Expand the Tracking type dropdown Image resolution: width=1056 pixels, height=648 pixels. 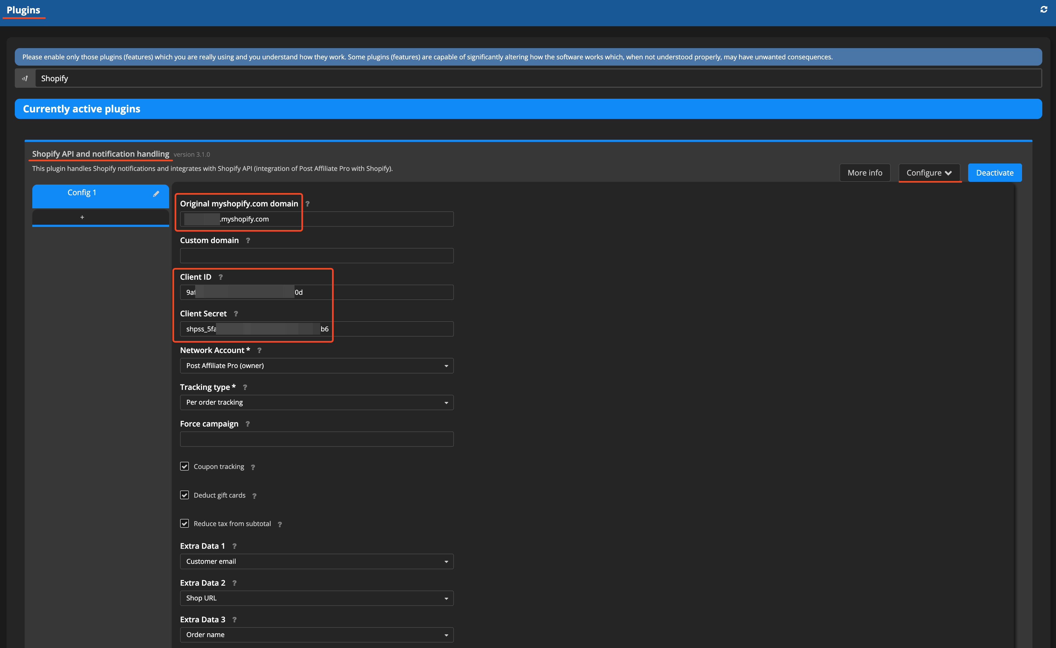316,402
